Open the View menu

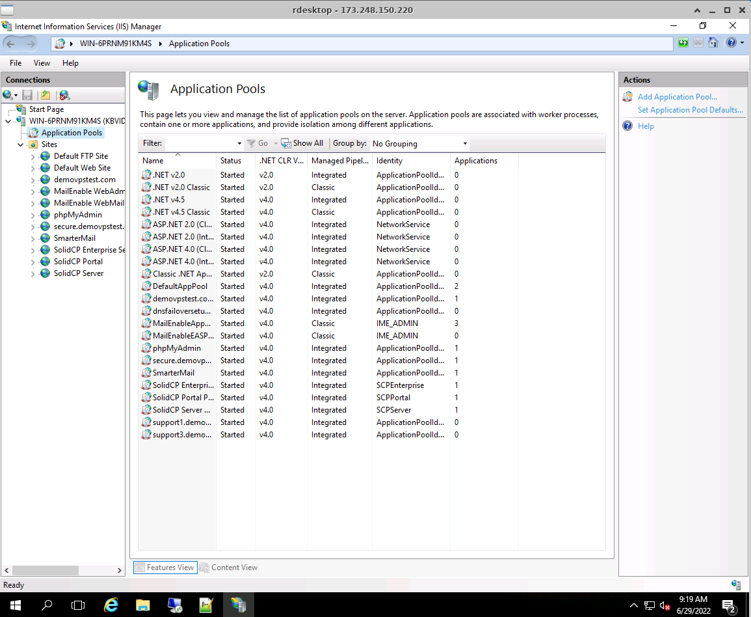(x=42, y=62)
